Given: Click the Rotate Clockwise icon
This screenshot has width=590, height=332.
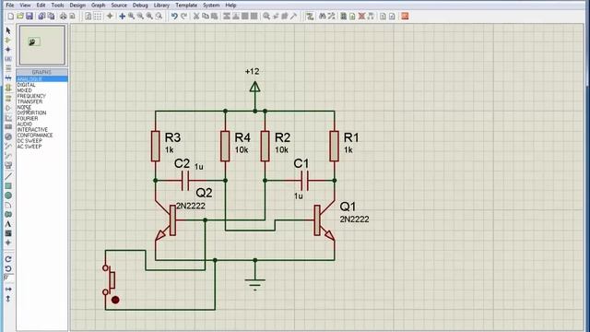Looking at the screenshot, I should coord(8,259).
